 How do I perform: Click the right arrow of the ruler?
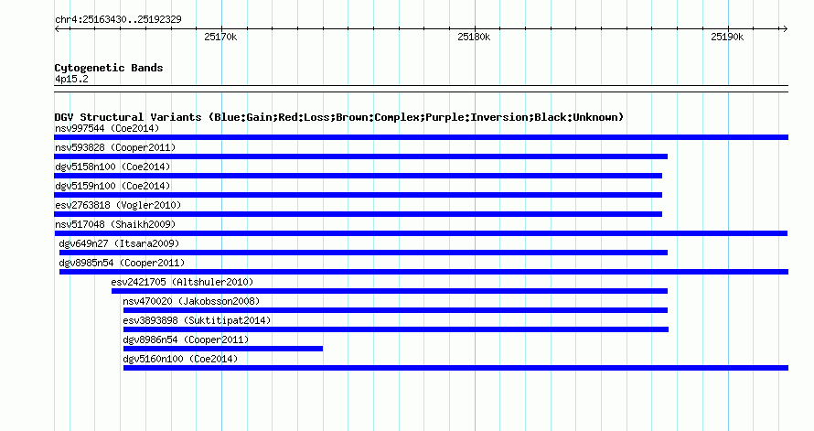pos(785,29)
